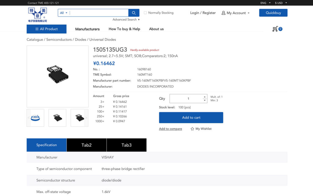
Task: Open the All Product menu
Action: (46, 29)
